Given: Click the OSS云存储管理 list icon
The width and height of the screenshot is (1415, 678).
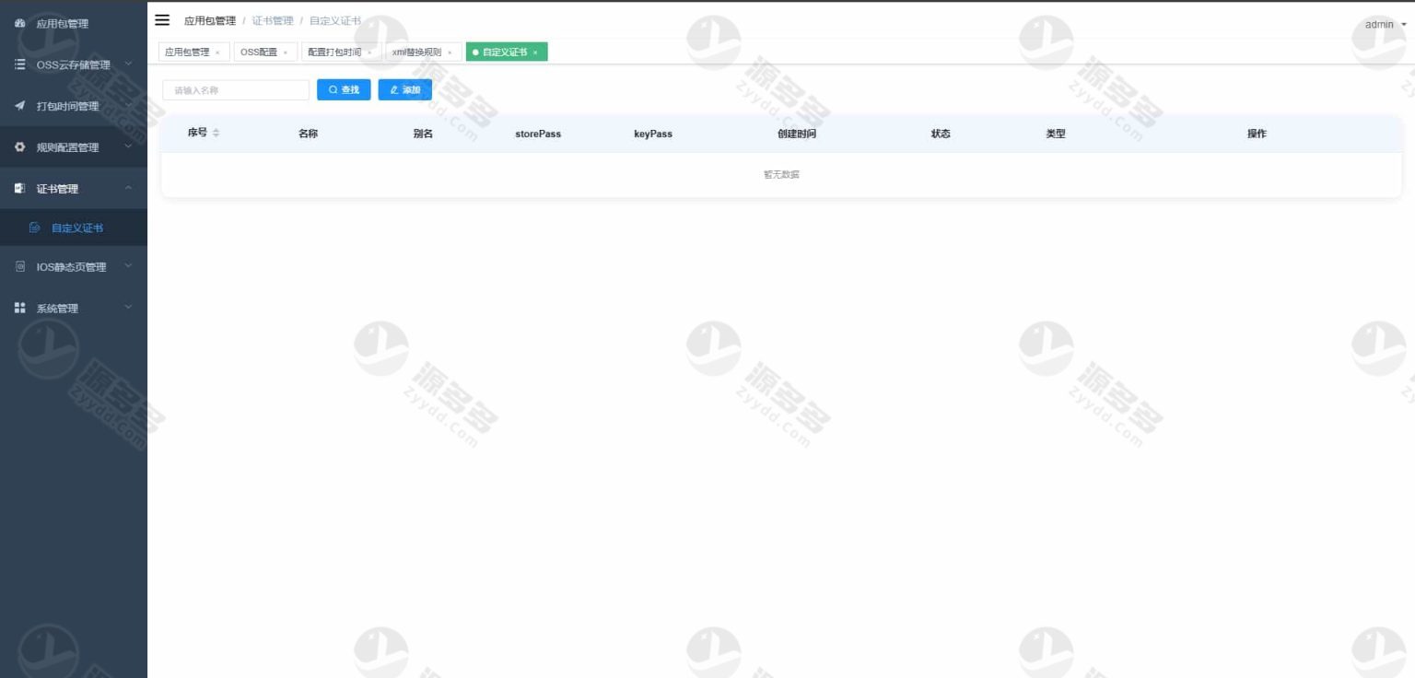Looking at the screenshot, I should click(19, 64).
